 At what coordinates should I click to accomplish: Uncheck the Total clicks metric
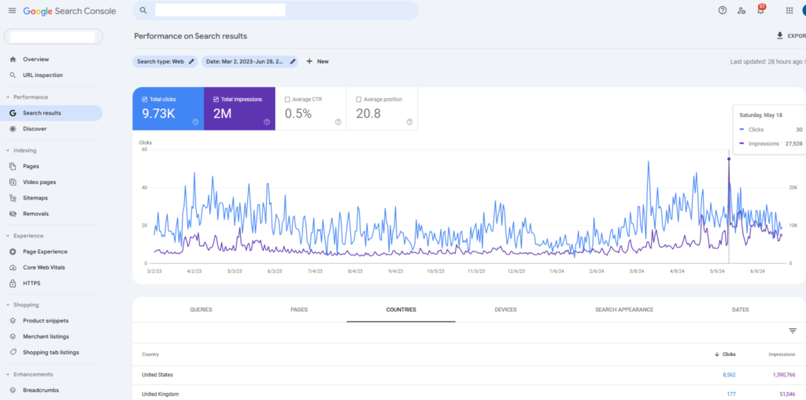click(x=145, y=100)
